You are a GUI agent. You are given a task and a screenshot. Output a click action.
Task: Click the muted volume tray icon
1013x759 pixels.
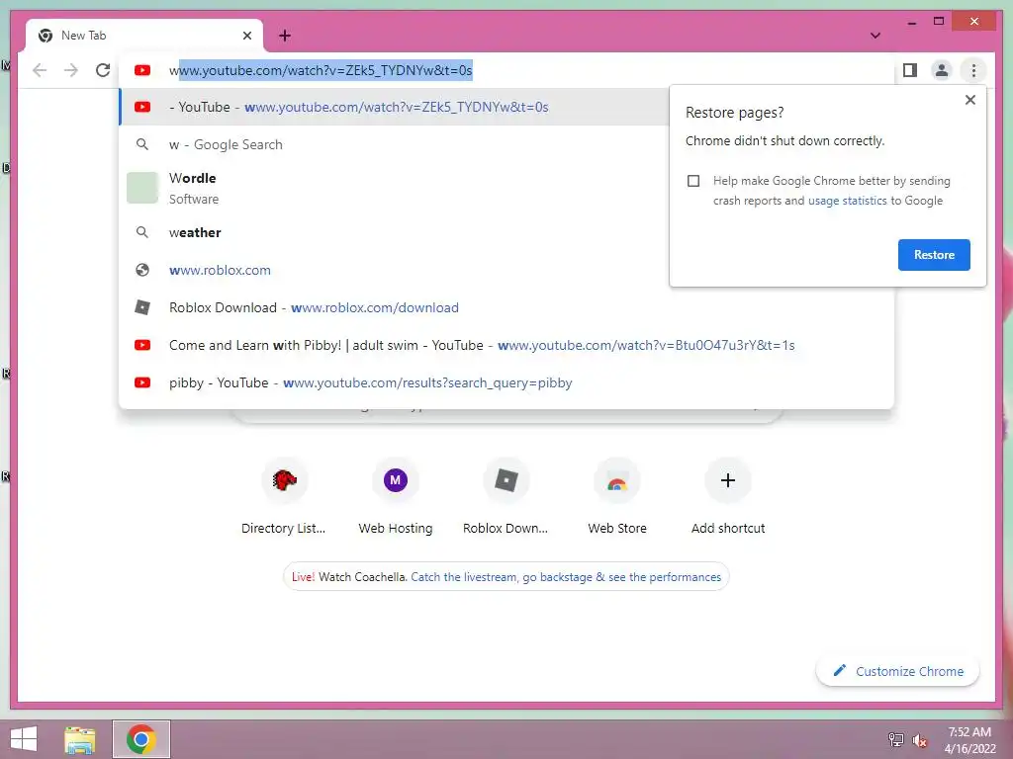(919, 740)
